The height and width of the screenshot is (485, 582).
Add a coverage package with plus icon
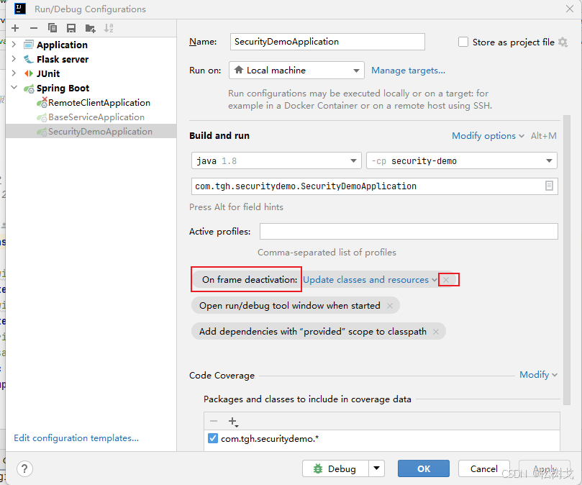tap(232, 422)
